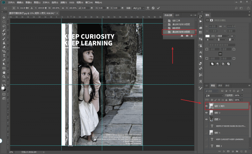Expand the History panel double-arrow
This screenshot has width=252, height=154.
coord(191,15)
